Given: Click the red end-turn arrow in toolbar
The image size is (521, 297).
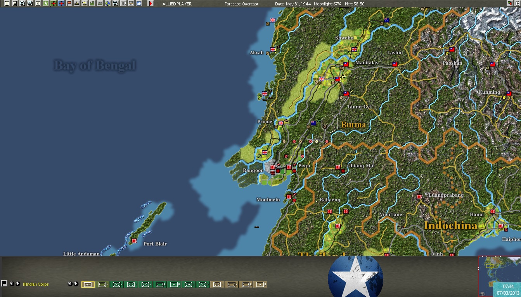Looking at the screenshot, I should click(x=151, y=3).
